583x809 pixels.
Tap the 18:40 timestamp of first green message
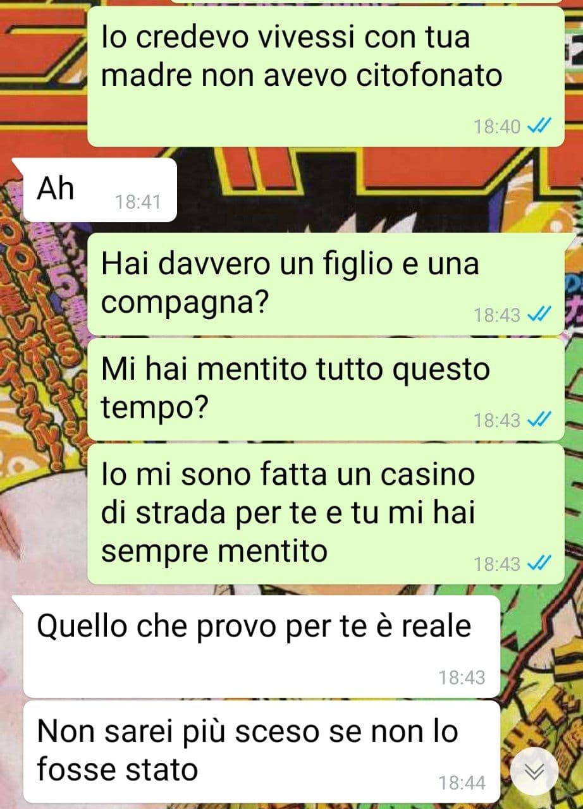497,127
